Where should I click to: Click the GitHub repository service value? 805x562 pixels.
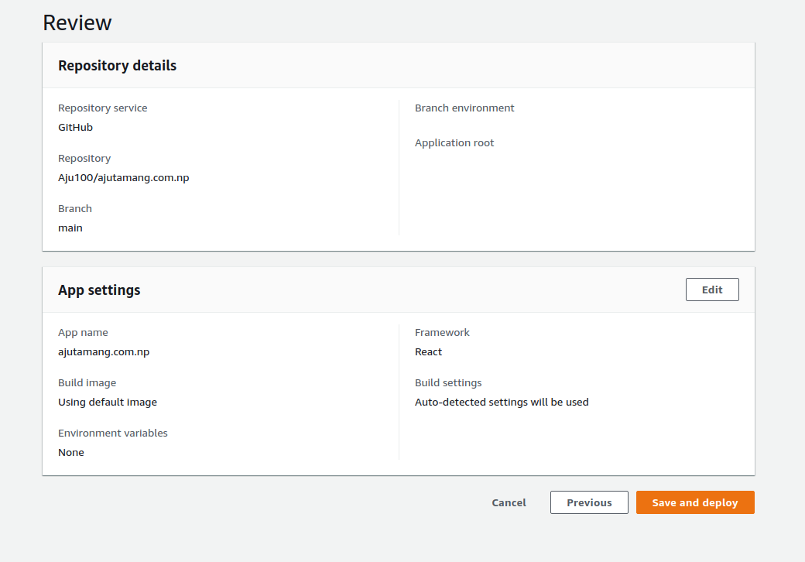[75, 127]
